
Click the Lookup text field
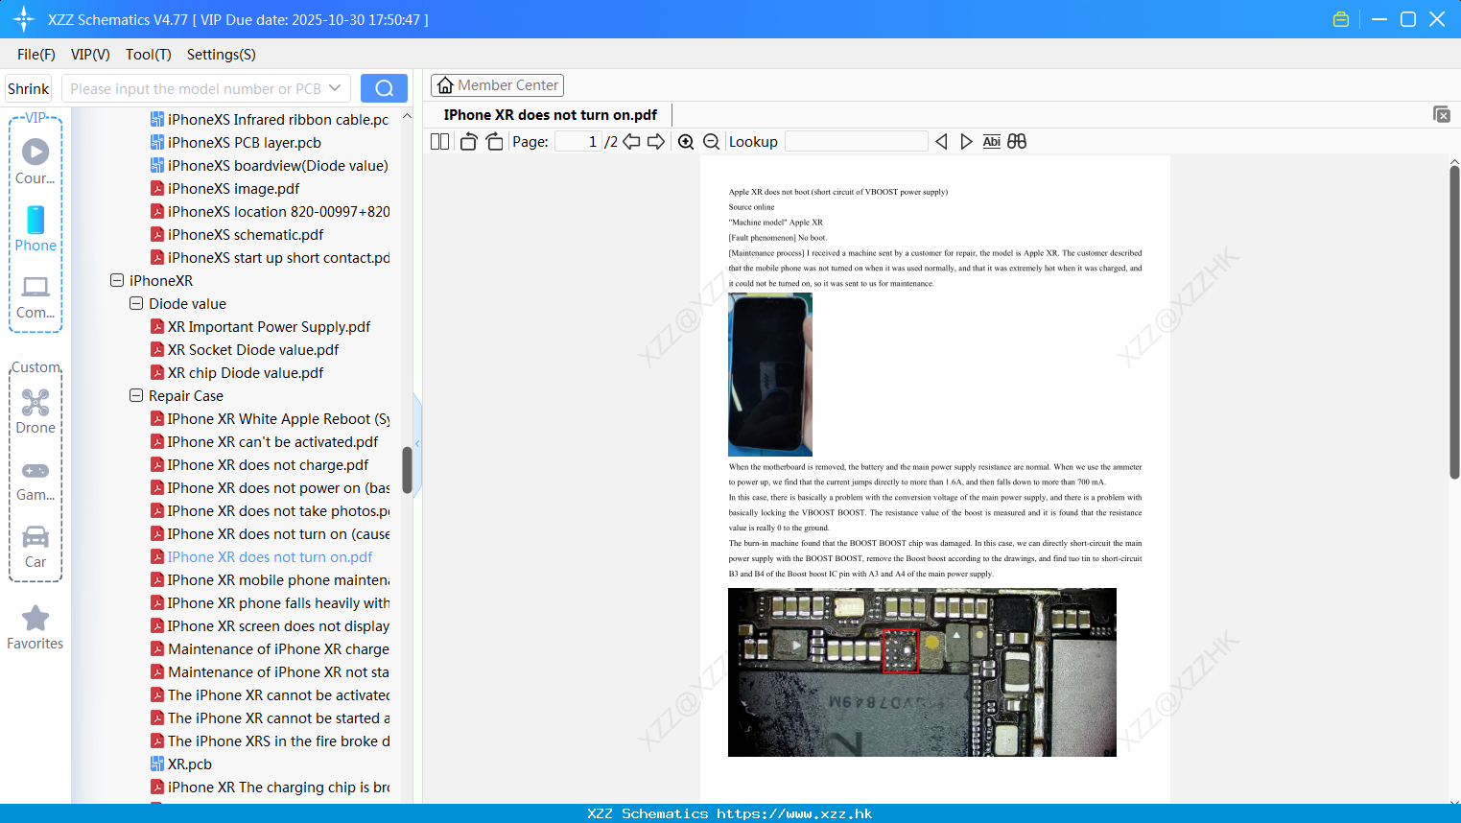pyautogui.click(x=856, y=141)
